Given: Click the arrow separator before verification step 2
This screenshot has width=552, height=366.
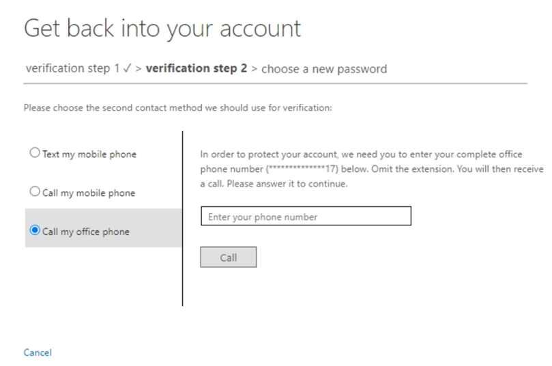Looking at the screenshot, I should pos(139,68).
